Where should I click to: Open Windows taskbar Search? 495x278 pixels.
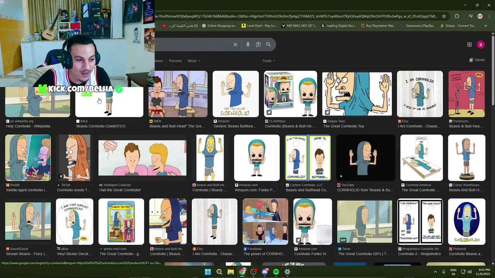(x=219, y=272)
